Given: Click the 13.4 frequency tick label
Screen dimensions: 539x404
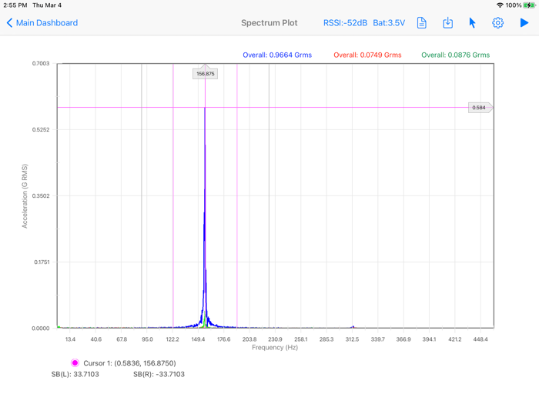Looking at the screenshot, I should tap(70, 339).
